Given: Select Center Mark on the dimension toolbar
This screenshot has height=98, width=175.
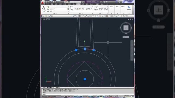Looking at the screenshot, I should (x=114, y=16).
